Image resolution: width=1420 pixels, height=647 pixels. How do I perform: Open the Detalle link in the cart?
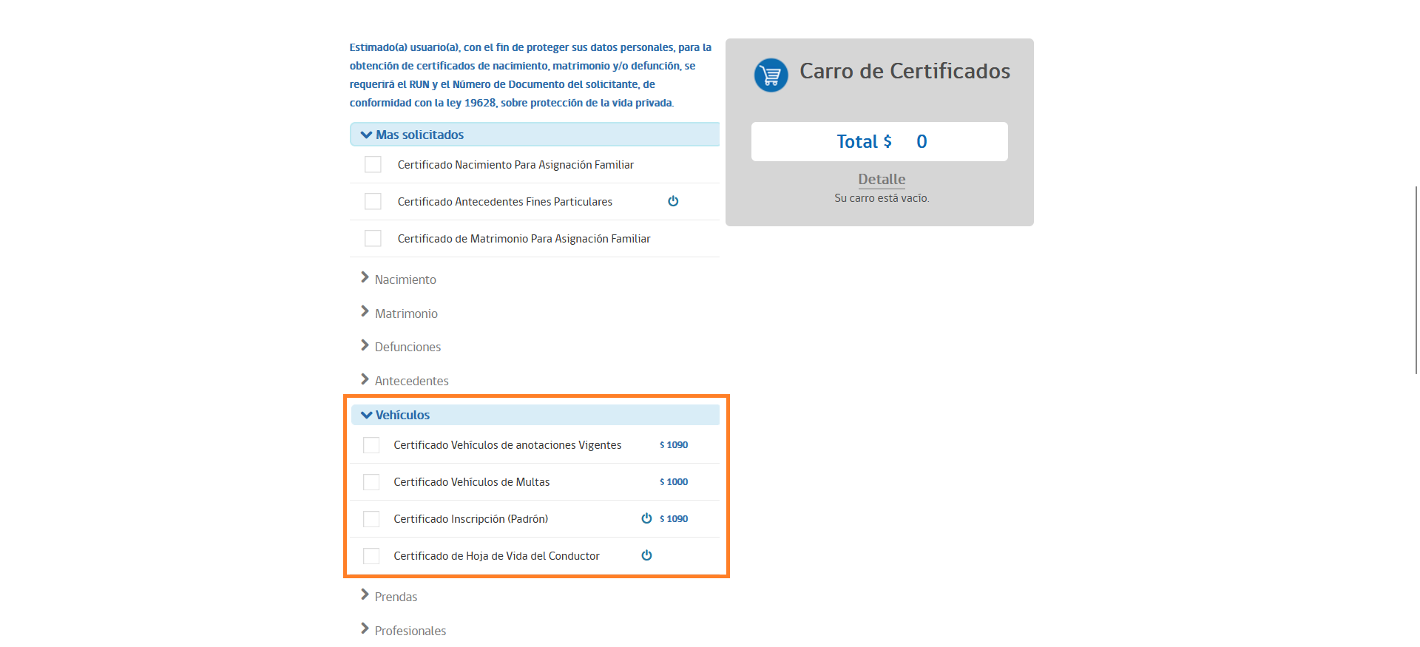pyautogui.click(x=881, y=179)
